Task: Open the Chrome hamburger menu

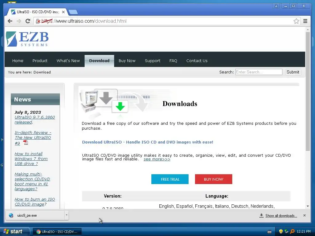Action: [x=305, y=21]
